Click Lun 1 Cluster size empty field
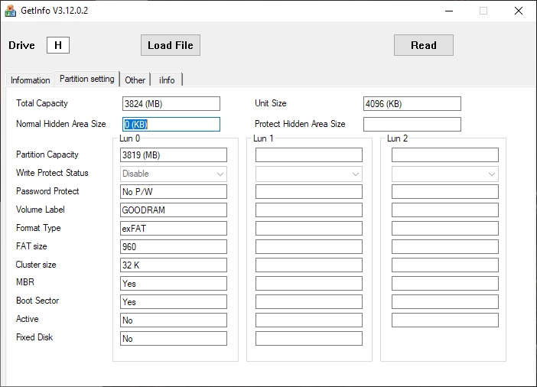 [x=308, y=265]
